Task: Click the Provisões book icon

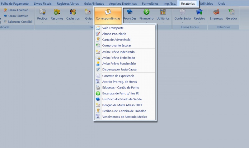Action: point(129,12)
